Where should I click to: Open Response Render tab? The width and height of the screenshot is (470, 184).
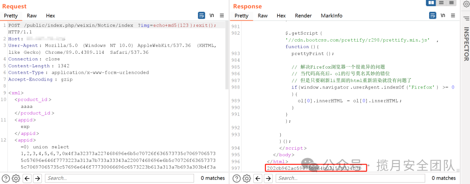click(x=303, y=16)
